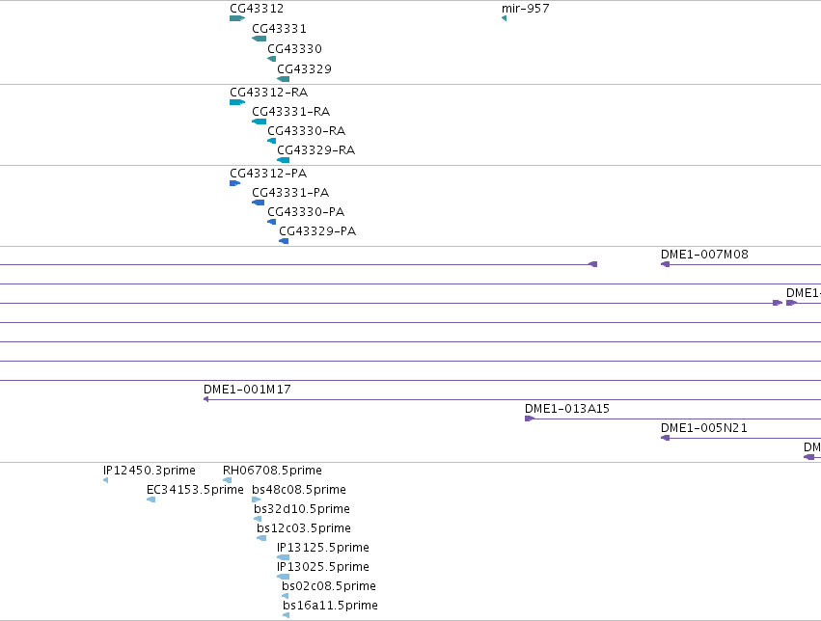Click the DME1-005N21 label

pyautogui.click(x=704, y=428)
